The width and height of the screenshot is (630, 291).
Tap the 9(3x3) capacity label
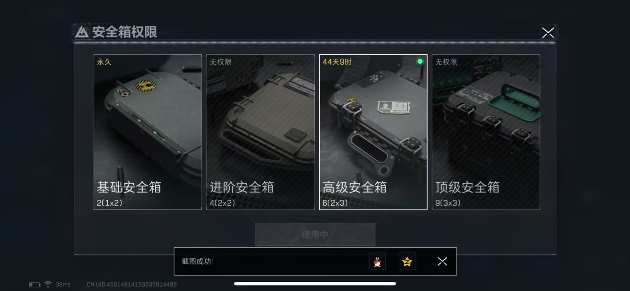pyautogui.click(x=448, y=203)
